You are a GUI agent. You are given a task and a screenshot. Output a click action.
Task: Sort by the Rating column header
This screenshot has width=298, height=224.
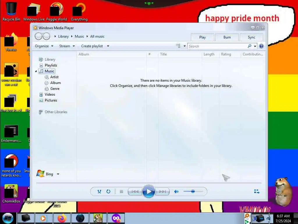pos(230,54)
